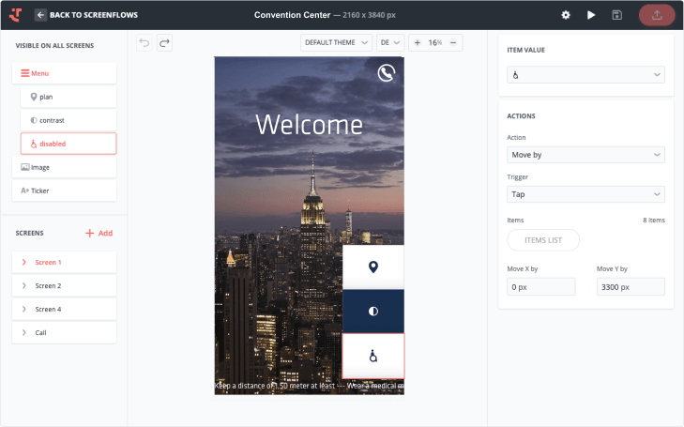The width and height of the screenshot is (684, 427).
Task: Click the phone call icon on canvas
Action: click(x=386, y=73)
